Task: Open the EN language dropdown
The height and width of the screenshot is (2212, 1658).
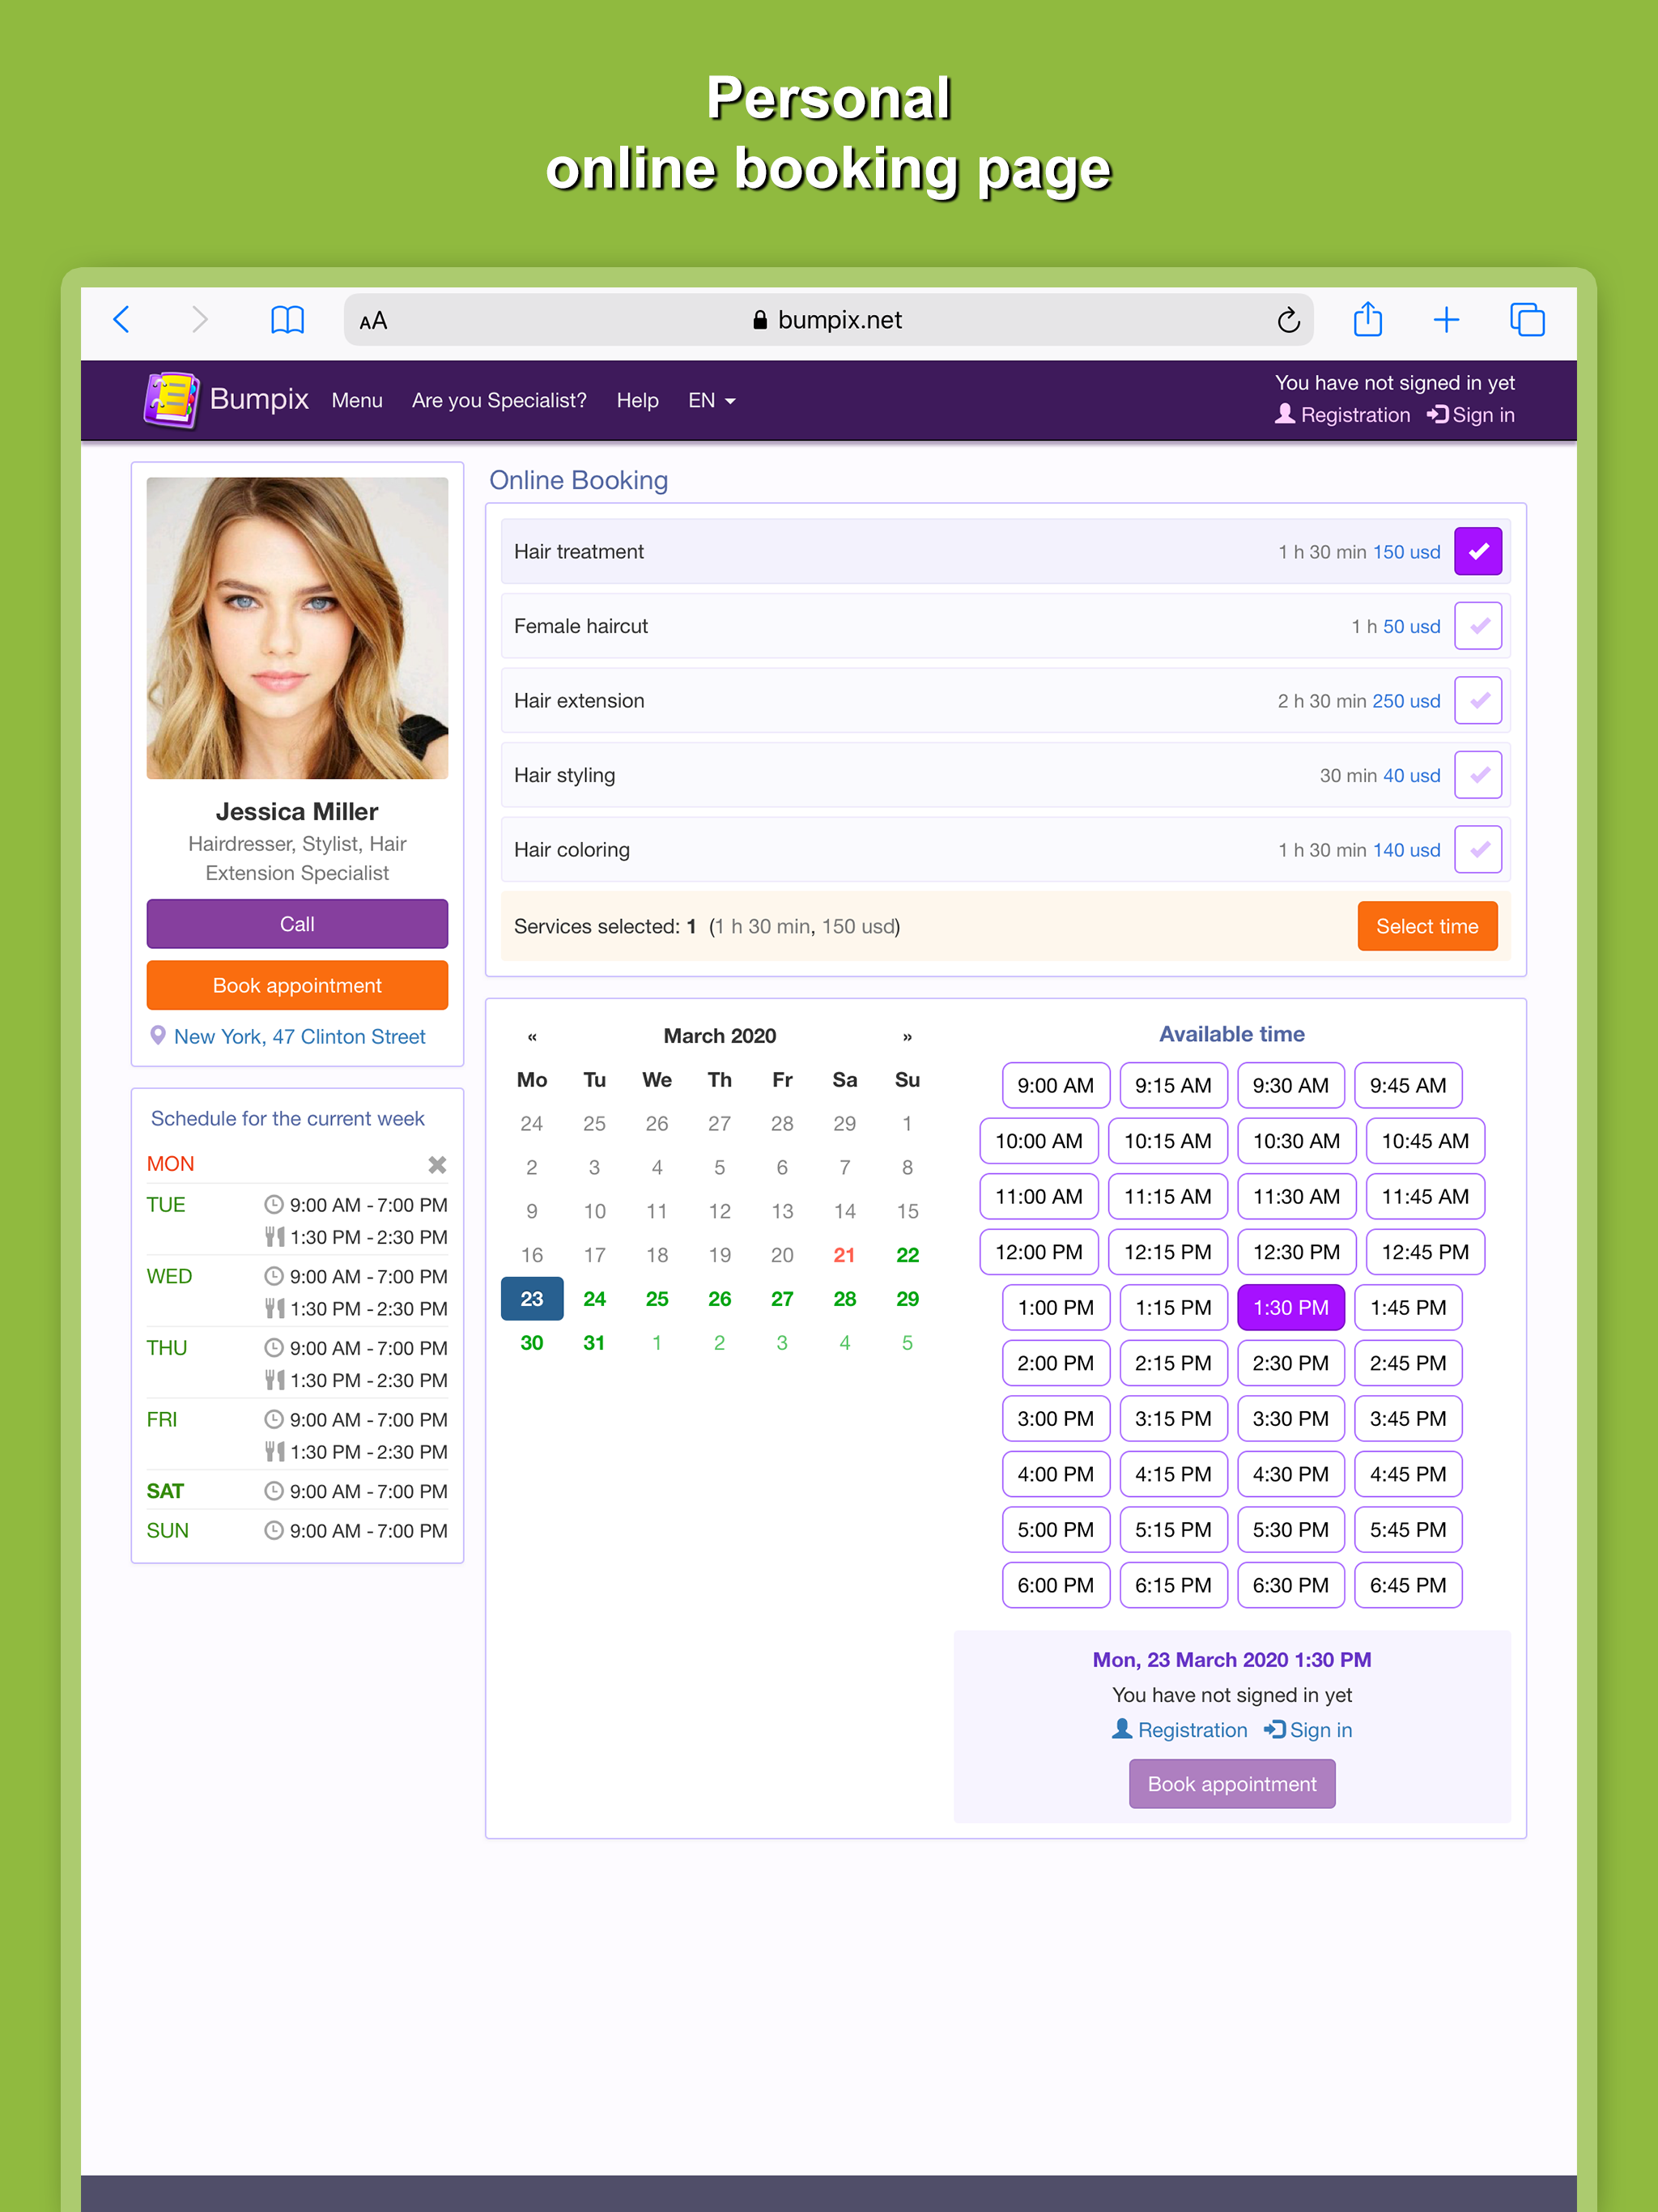Action: click(x=711, y=400)
